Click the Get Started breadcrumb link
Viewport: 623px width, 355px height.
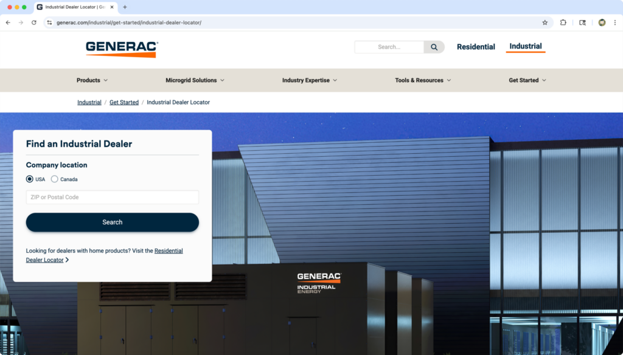pyautogui.click(x=124, y=102)
